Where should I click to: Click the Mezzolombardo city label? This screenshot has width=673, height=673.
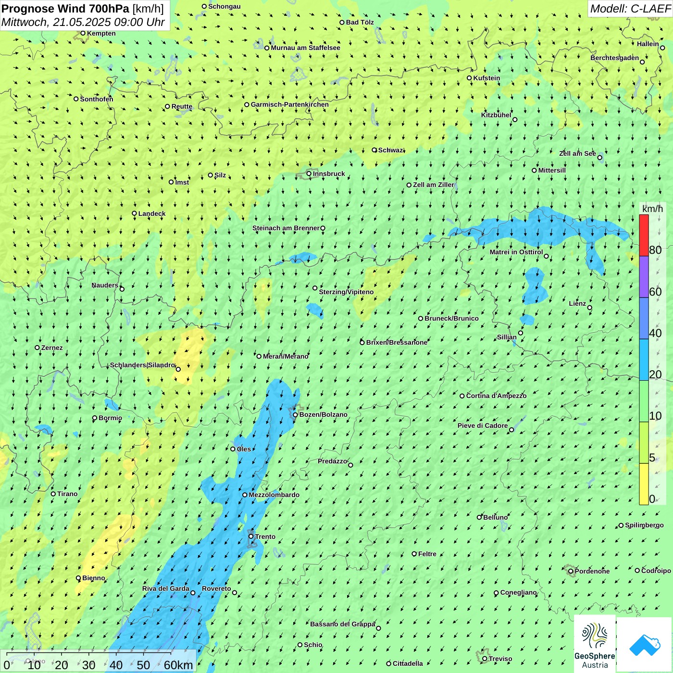(x=274, y=495)
